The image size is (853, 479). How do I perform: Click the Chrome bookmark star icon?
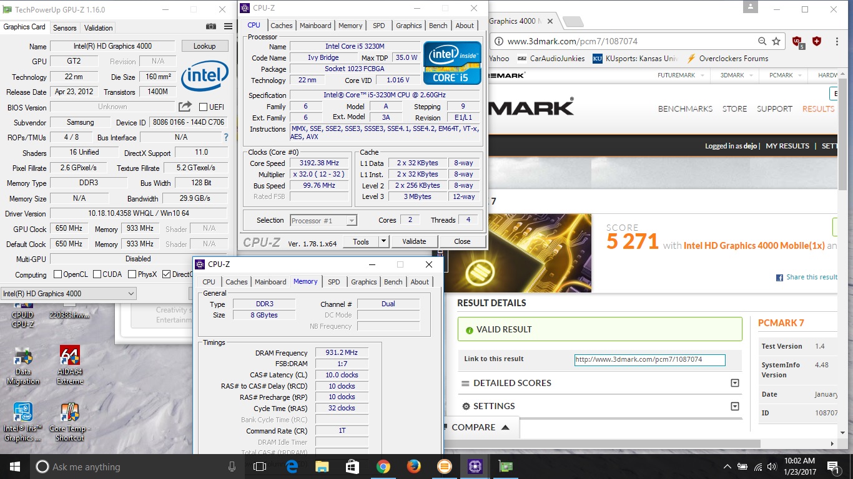click(x=776, y=41)
